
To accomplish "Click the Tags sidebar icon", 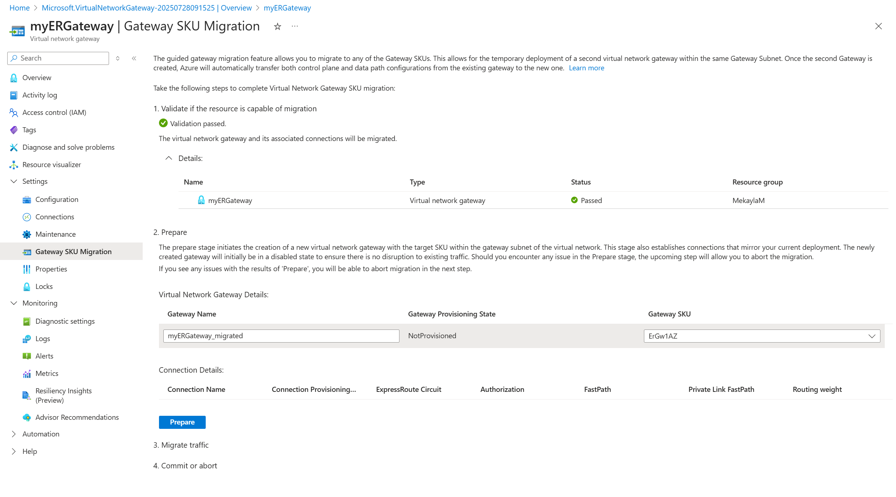I will (14, 130).
